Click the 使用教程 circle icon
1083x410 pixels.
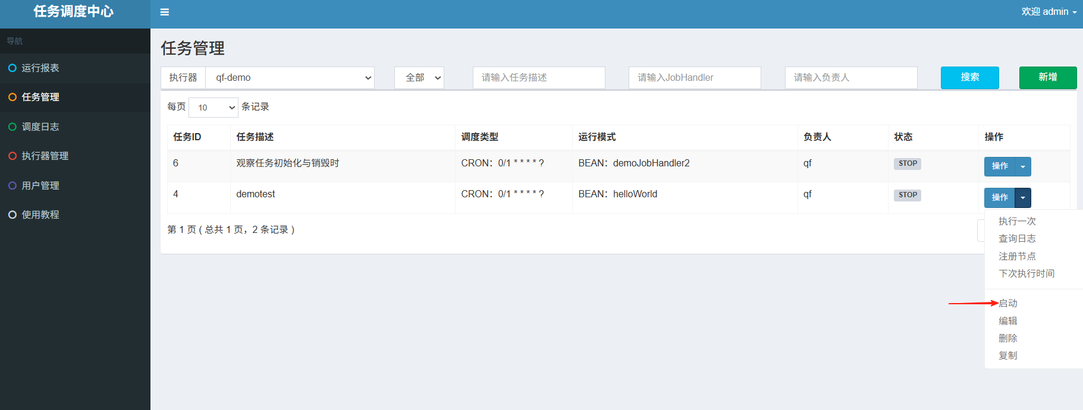pyautogui.click(x=12, y=215)
